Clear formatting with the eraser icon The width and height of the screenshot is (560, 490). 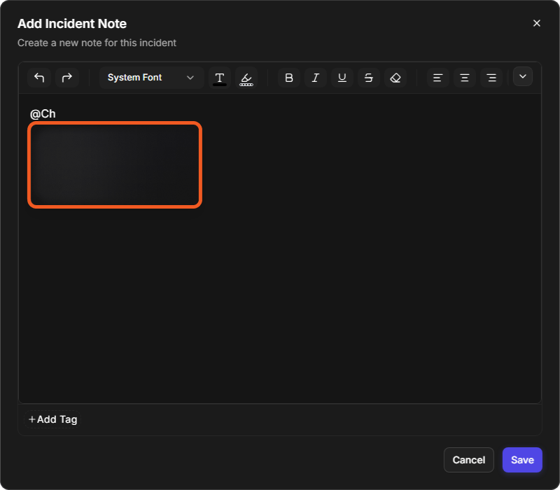[395, 78]
